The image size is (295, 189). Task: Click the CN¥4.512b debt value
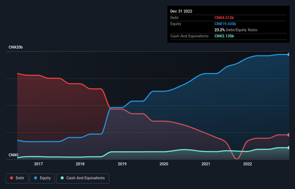[x=224, y=18]
